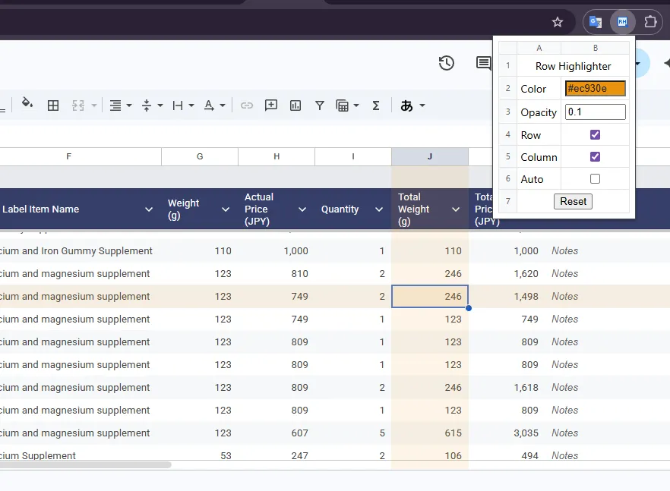Viewport: 670px width, 491px height.
Task: Click the fill color paint bucket icon
Action: [x=27, y=105]
